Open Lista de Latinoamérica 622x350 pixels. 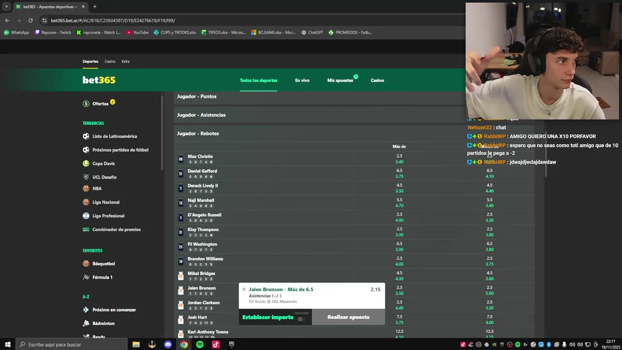(x=115, y=137)
